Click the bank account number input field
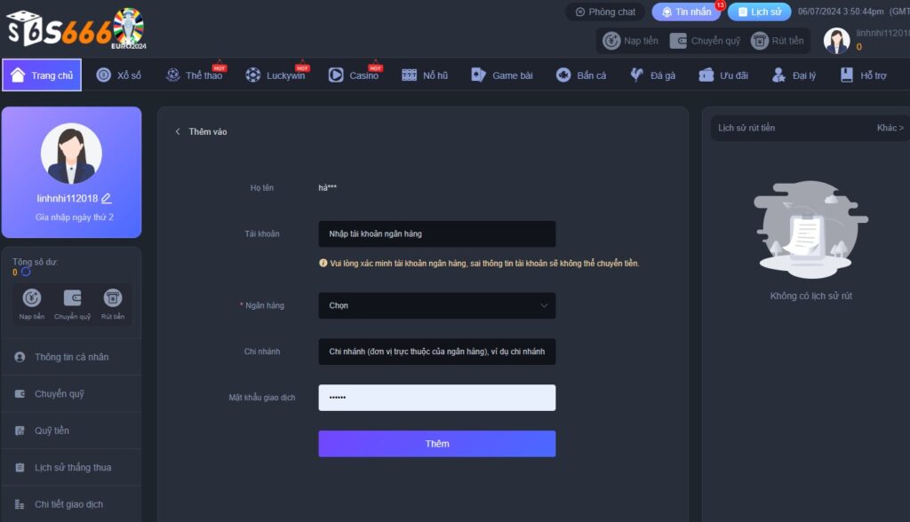This screenshot has height=522, width=910. [436, 234]
